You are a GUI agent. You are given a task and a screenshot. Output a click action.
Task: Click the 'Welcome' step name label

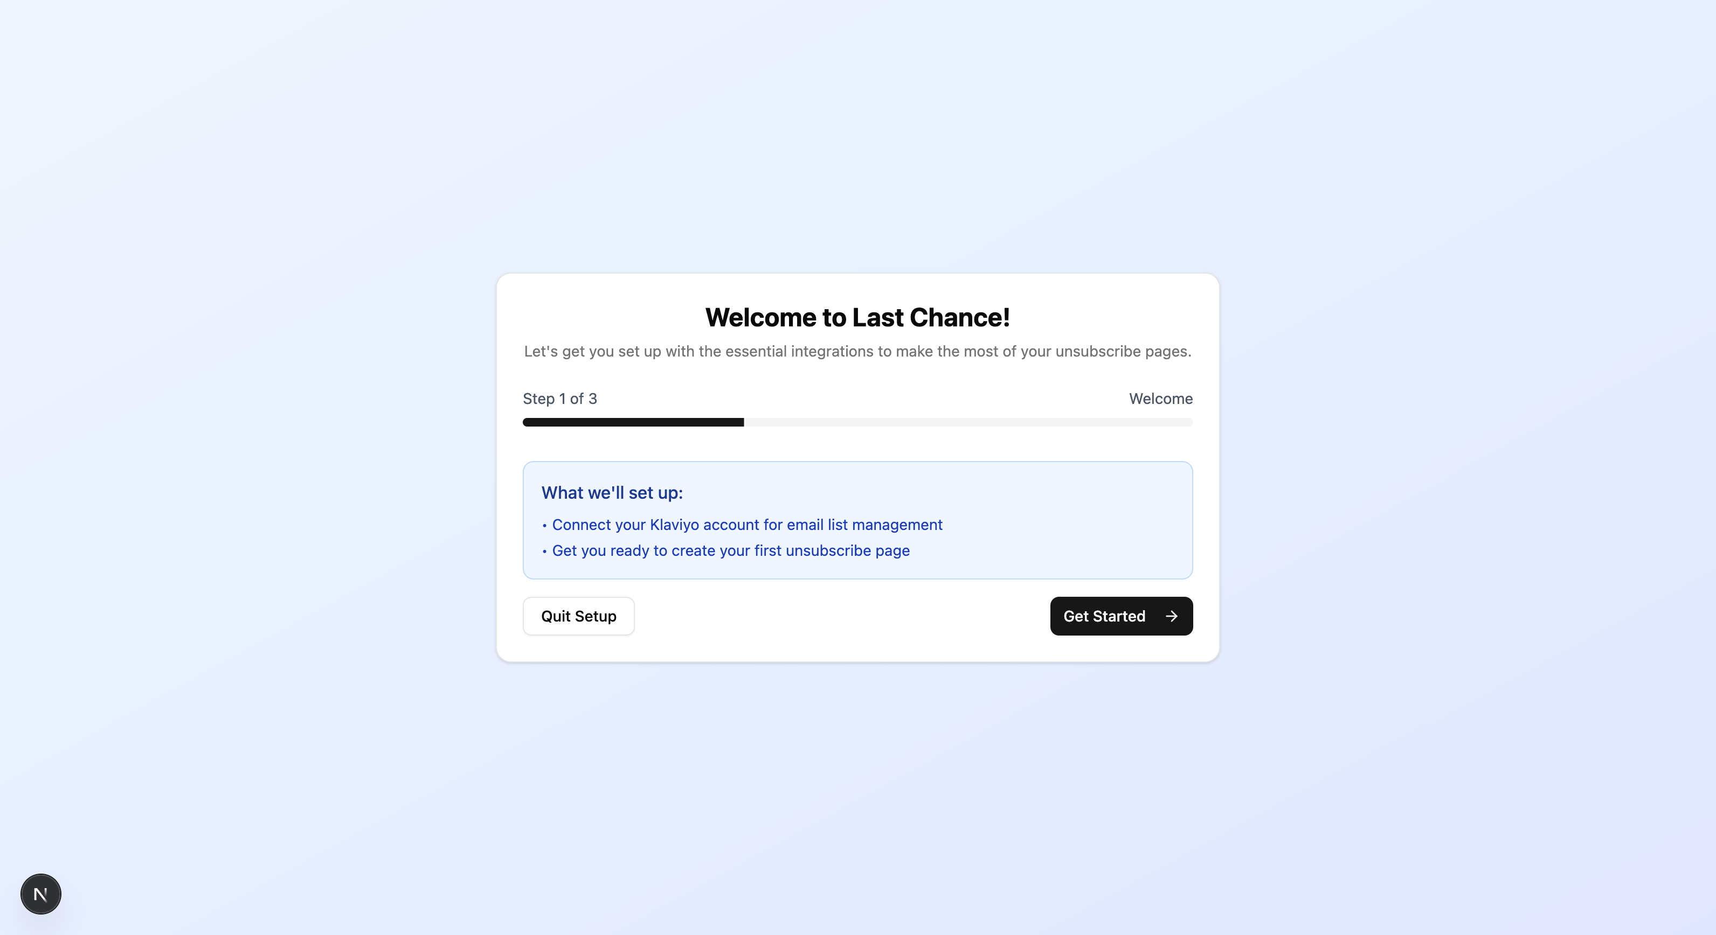coord(1160,399)
